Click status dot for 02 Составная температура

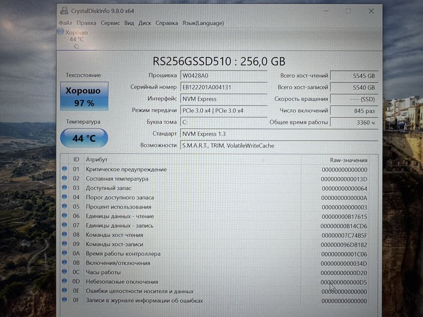(64, 178)
